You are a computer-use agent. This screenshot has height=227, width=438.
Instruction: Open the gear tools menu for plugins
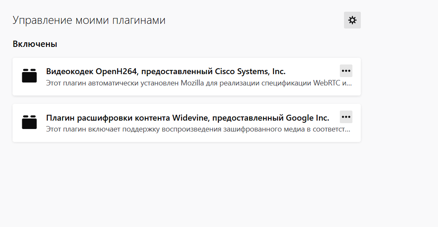tap(352, 20)
